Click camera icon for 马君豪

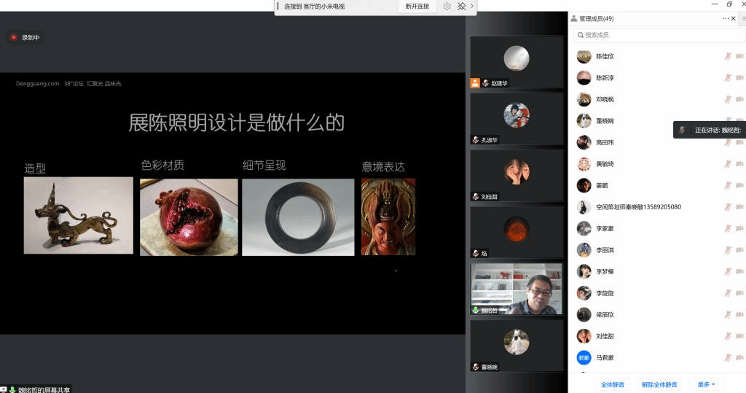pos(739,358)
